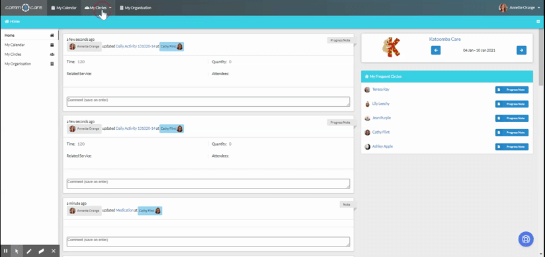Click Progress Note label on second post
Screen dimensions: 545x257
340,123
